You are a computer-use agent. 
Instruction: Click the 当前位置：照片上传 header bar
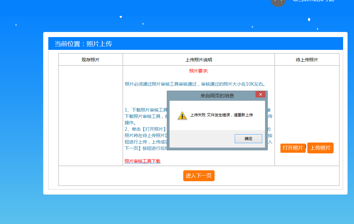click(x=195, y=43)
